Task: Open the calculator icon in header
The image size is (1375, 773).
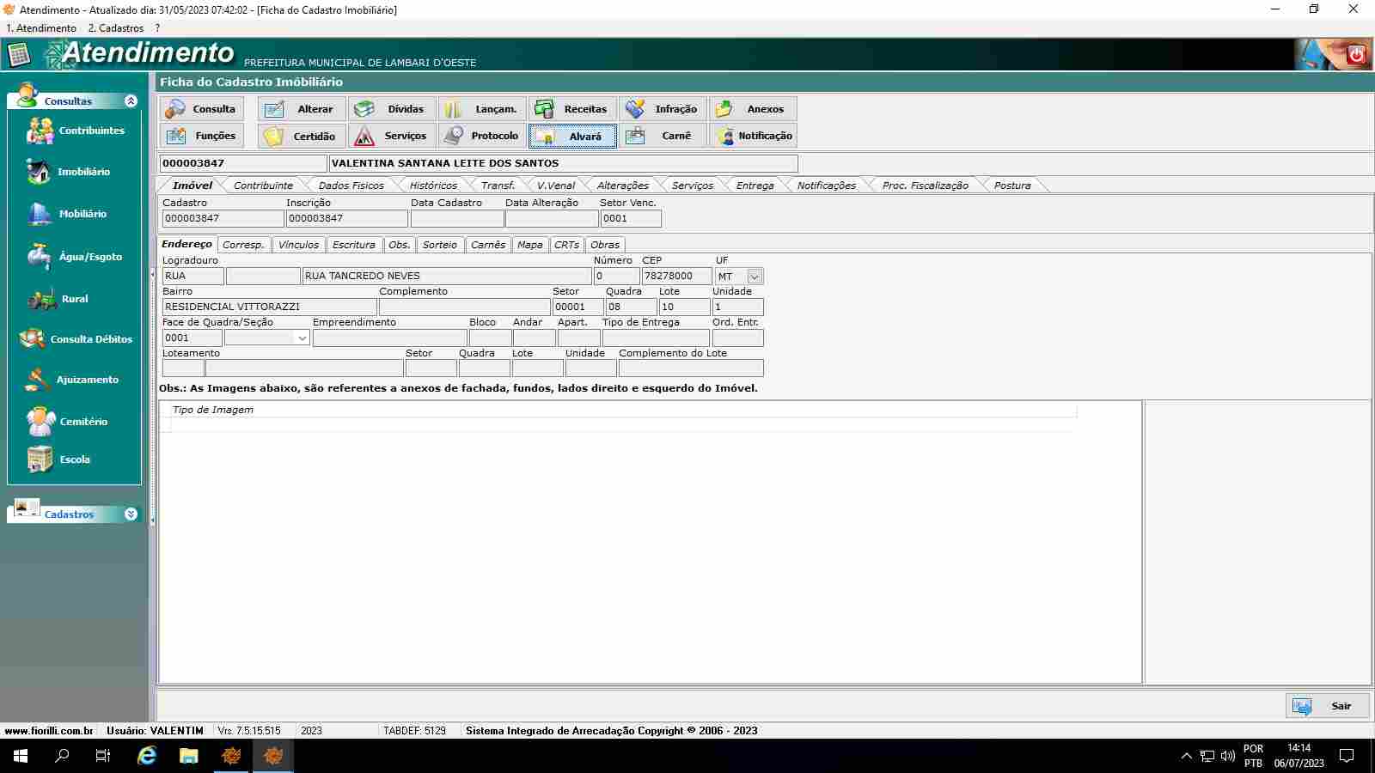Action: pyautogui.click(x=19, y=55)
